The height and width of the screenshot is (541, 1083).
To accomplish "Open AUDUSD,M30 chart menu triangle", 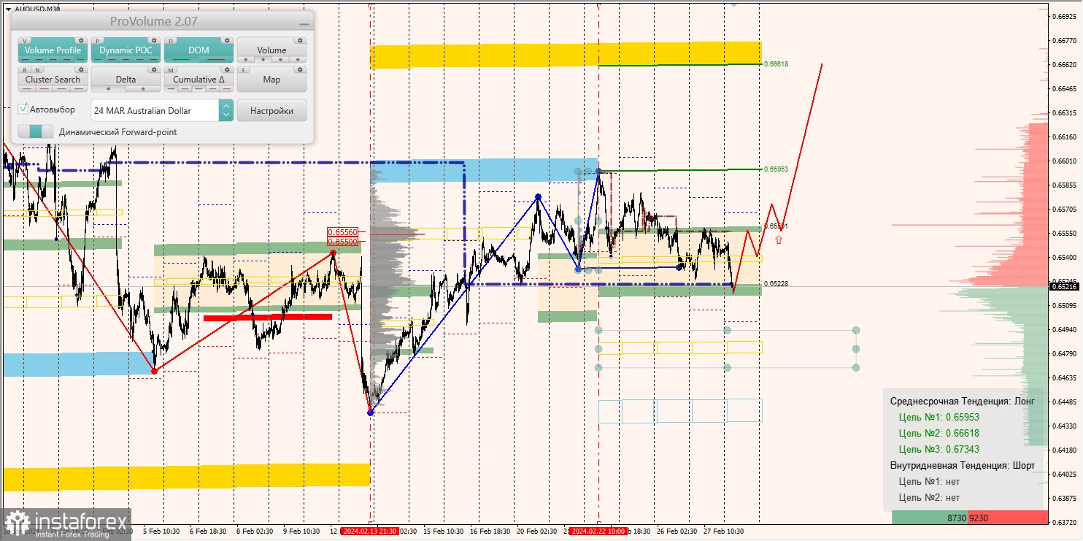I will click(x=8, y=9).
